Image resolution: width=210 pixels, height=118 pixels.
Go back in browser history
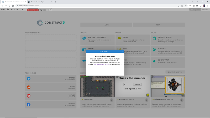(2, 6)
